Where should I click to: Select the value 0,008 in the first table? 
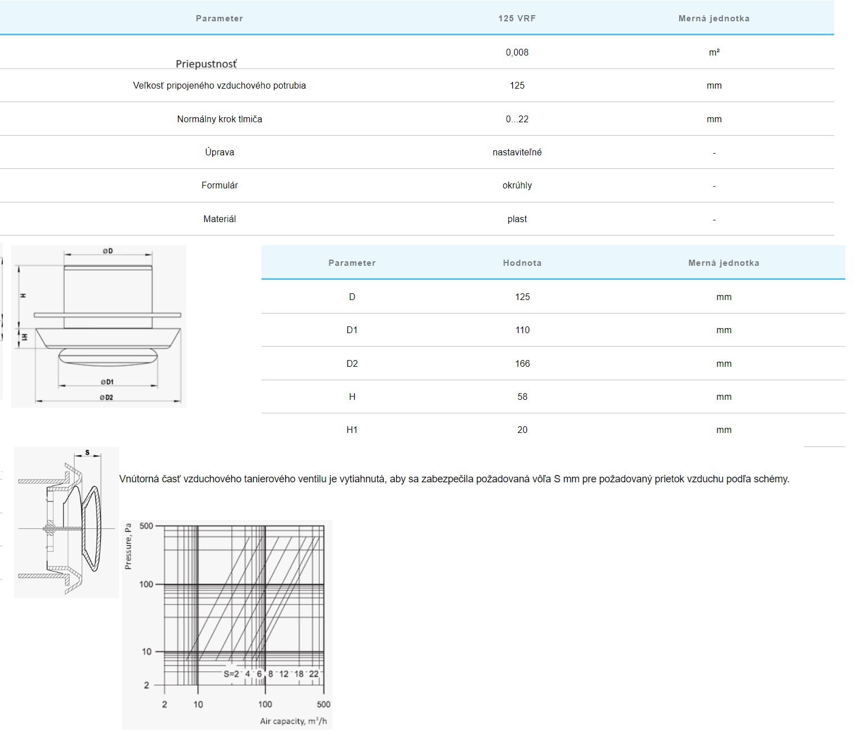tap(517, 52)
